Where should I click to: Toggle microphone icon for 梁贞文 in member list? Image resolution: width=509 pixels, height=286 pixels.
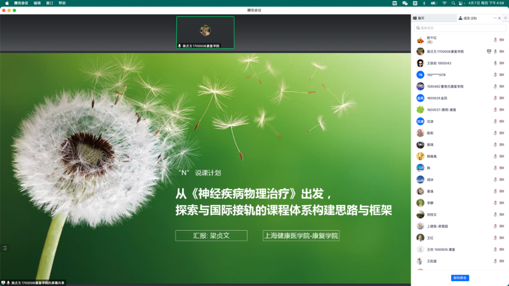495,52
